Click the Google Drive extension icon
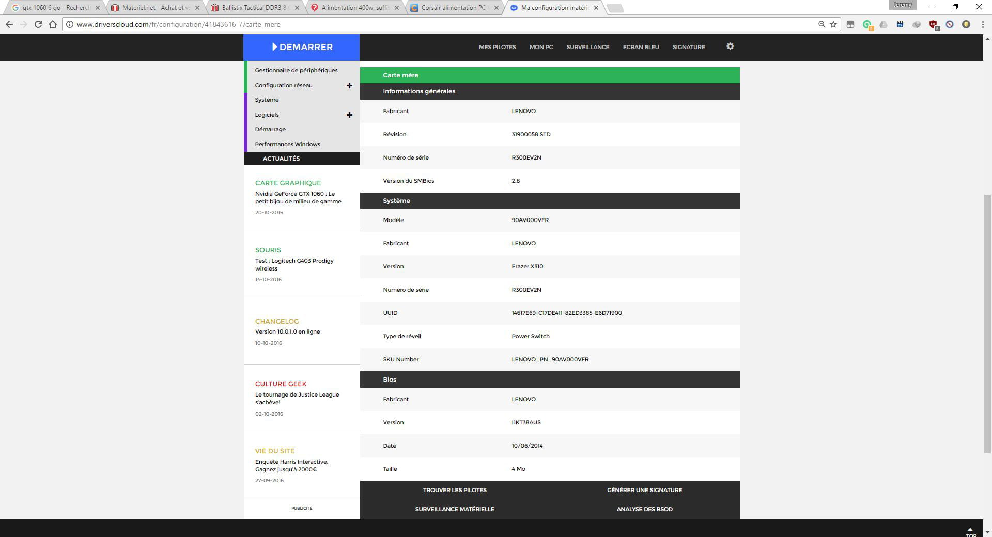The image size is (992, 537). click(x=884, y=24)
